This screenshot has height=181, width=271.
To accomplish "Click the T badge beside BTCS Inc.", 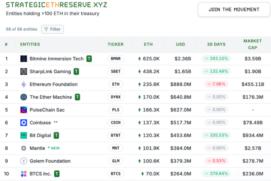I will pos(57,174).
